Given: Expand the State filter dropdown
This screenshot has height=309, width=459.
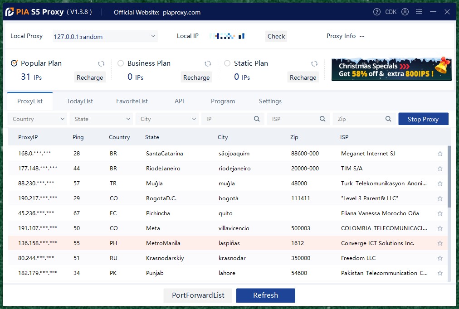Looking at the screenshot, I should coord(101,119).
